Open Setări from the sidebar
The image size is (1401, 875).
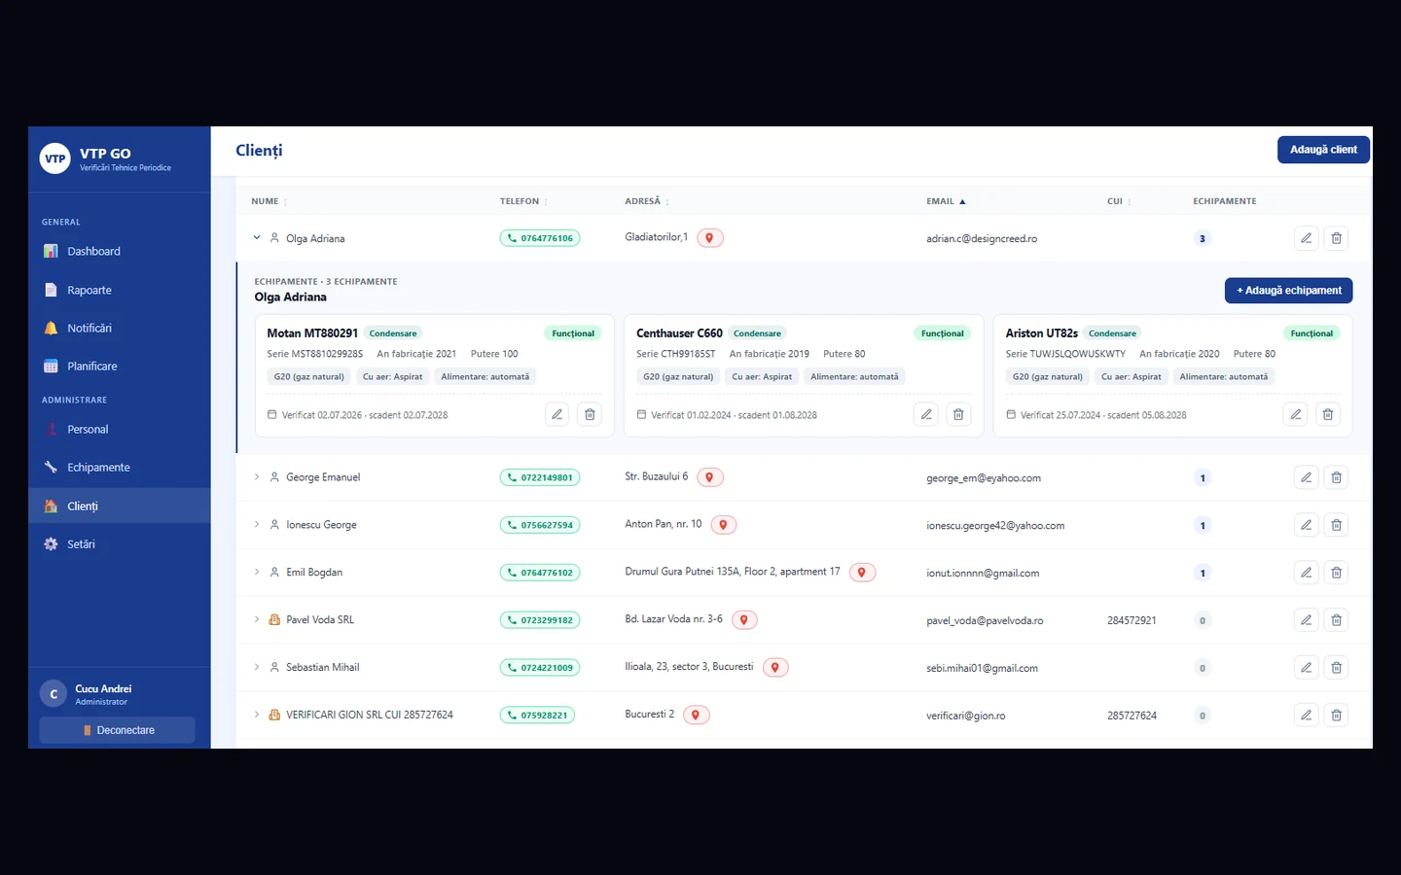120,543
